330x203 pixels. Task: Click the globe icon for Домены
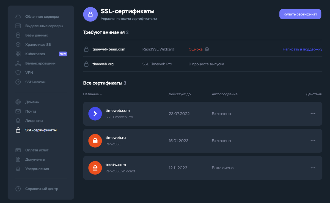[18, 102]
